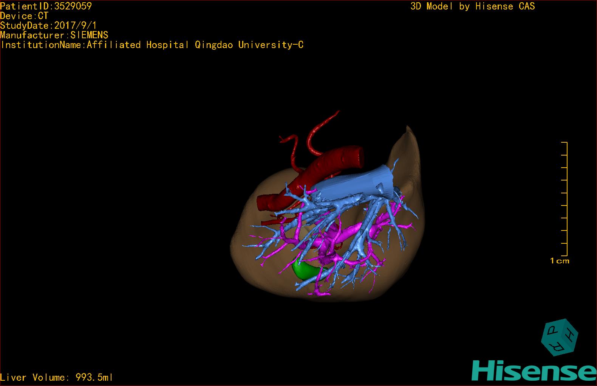Click the vertical scale ruler
597x386 pixels.
point(565,199)
